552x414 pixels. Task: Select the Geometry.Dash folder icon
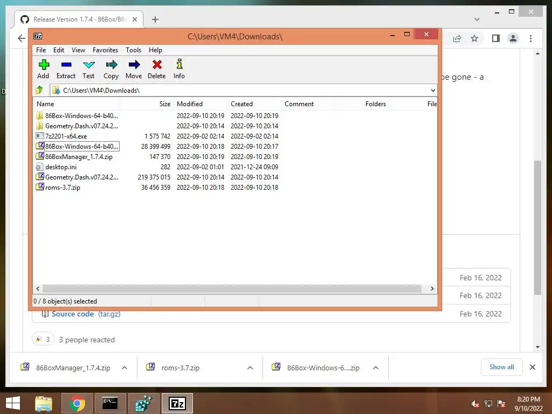(39, 126)
